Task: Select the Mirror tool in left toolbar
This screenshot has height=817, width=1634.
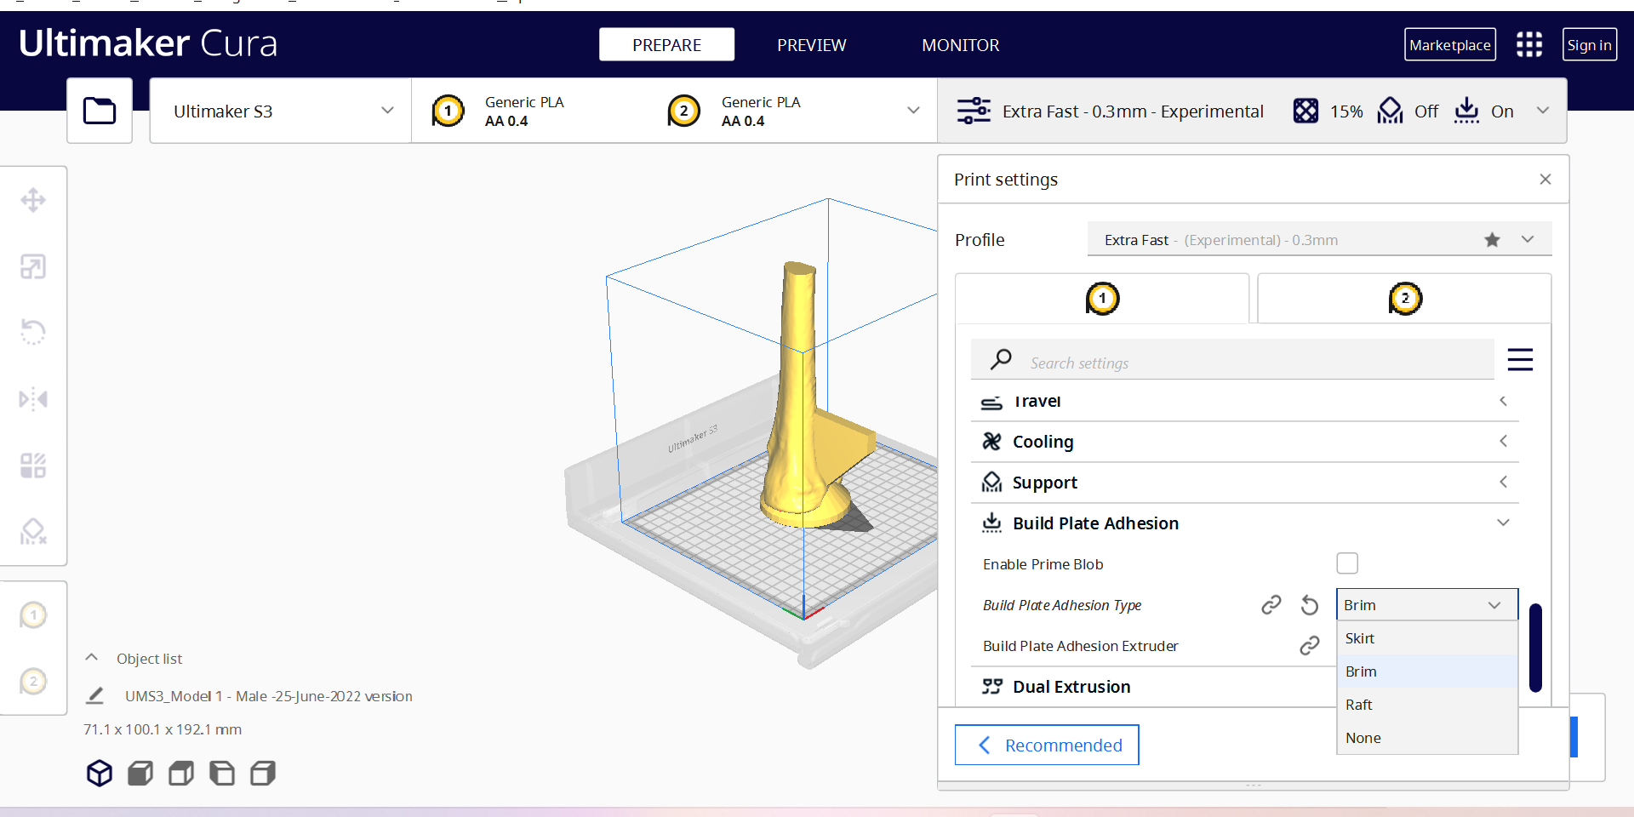Action: (33, 398)
